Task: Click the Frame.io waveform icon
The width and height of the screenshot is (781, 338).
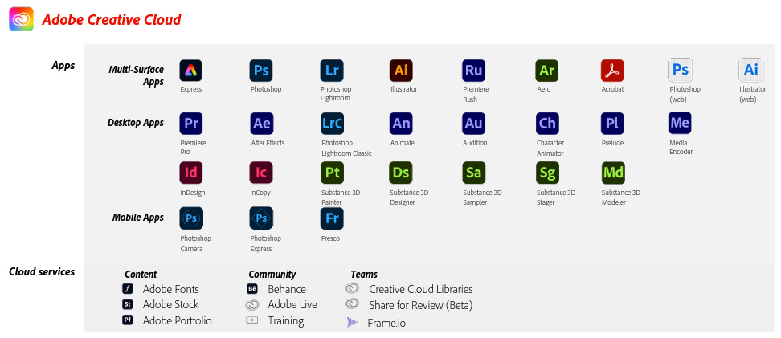Action: click(x=352, y=323)
